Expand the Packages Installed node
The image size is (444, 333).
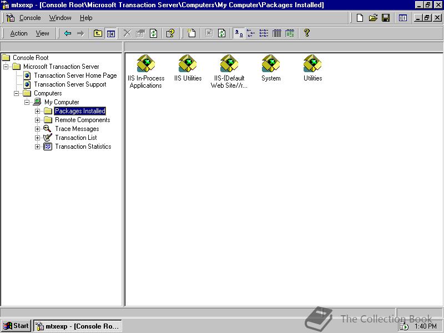coord(37,112)
